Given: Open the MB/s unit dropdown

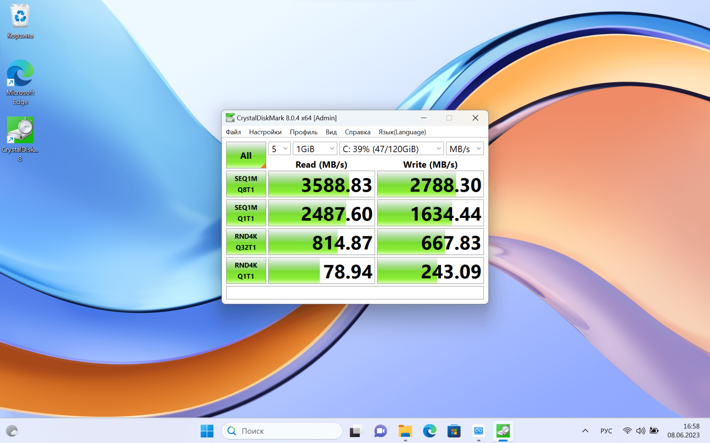Looking at the screenshot, I should click(464, 149).
